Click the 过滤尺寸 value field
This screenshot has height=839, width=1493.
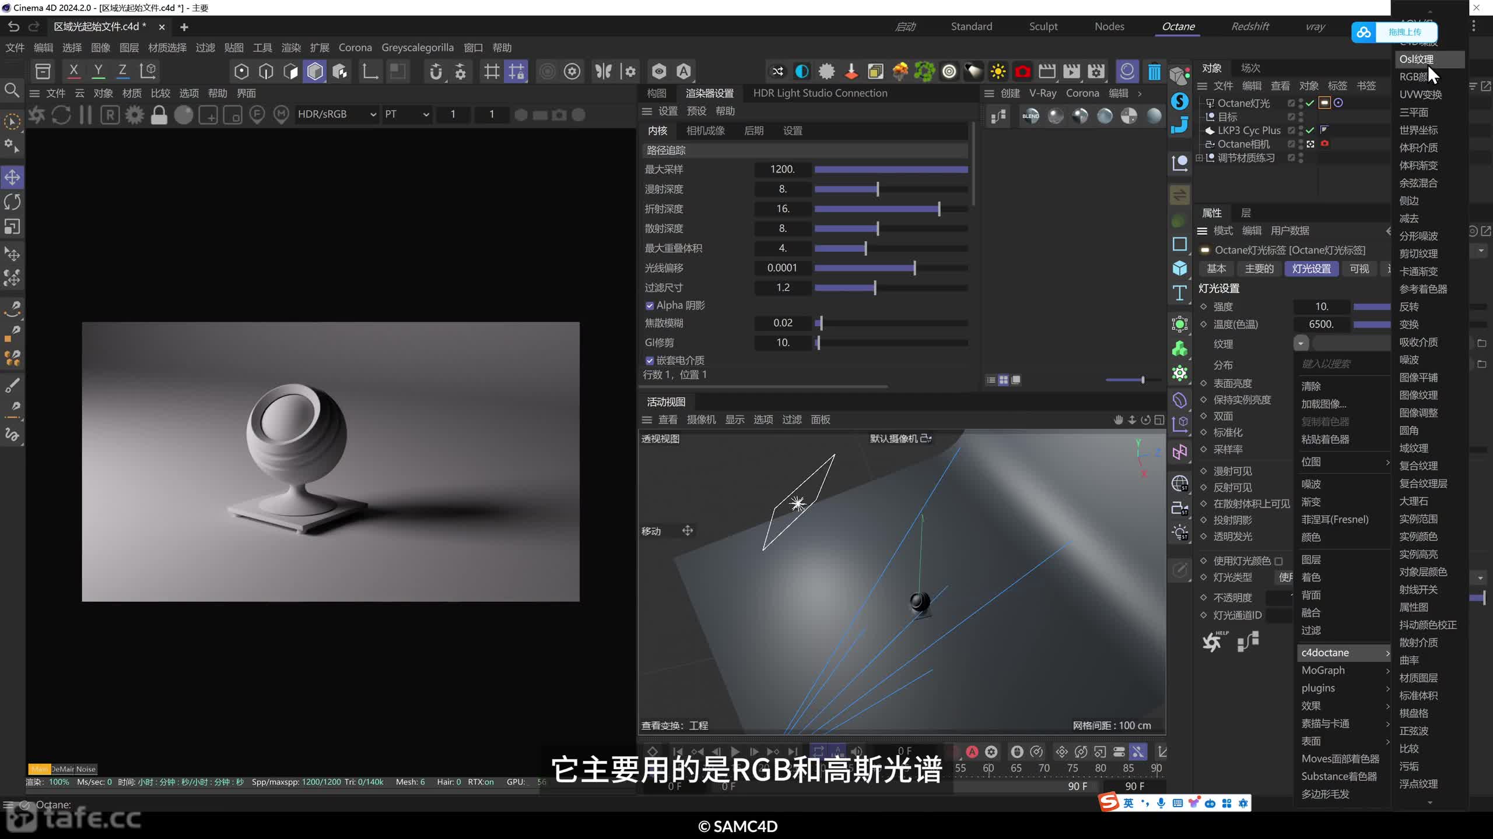coord(783,288)
